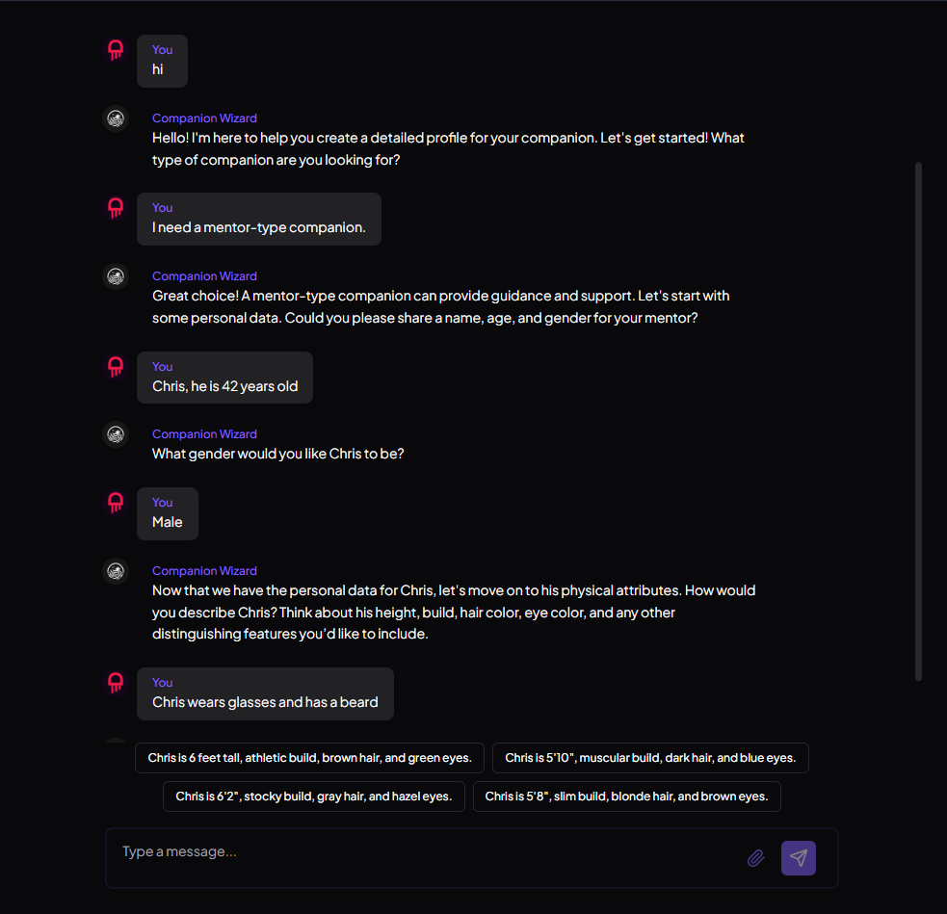
Task: Click the Companion Wizard avatar beside the Hello greeting
Action: pyautogui.click(x=116, y=118)
